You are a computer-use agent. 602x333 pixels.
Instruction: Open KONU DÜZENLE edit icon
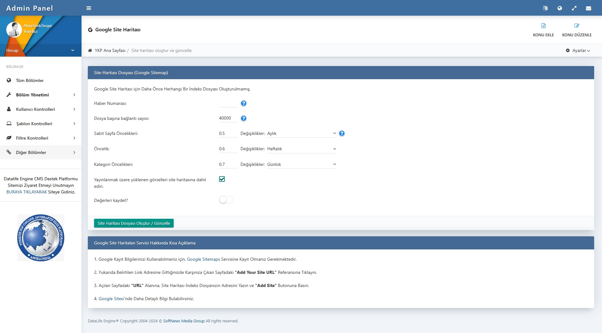577,26
